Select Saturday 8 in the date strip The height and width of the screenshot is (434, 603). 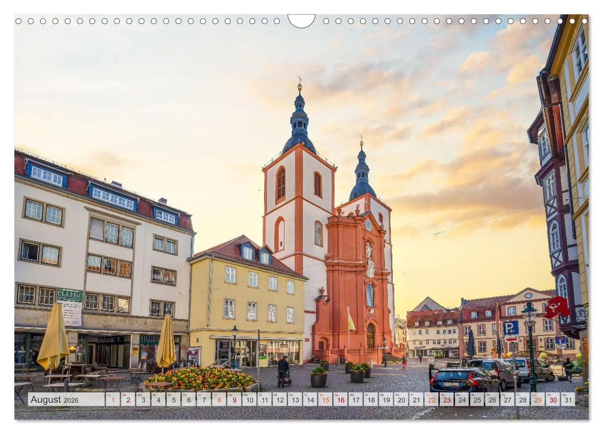[219, 400]
